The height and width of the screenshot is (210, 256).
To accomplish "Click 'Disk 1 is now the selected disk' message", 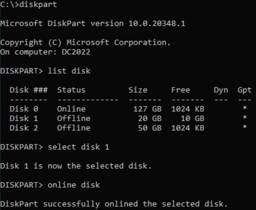I will 76,166.
